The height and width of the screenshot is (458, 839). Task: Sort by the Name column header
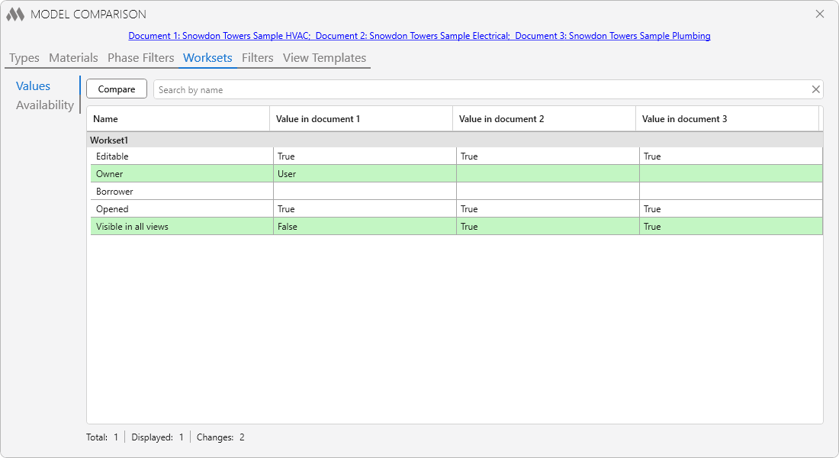pos(178,119)
